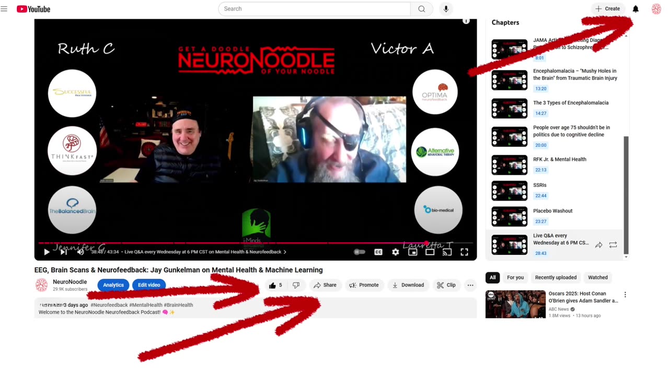Click the 23:27 chapter timestamp

pyautogui.click(x=540, y=221)
